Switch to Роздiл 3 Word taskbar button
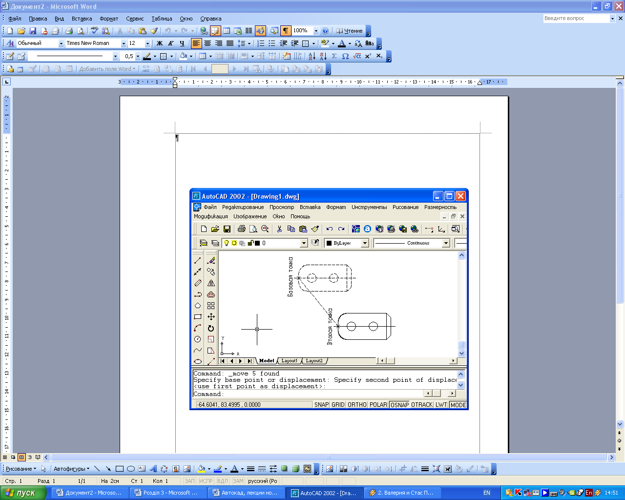 click(169, 493)
